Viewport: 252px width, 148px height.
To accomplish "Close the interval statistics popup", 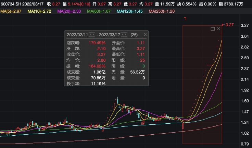I will click(145, 35).
